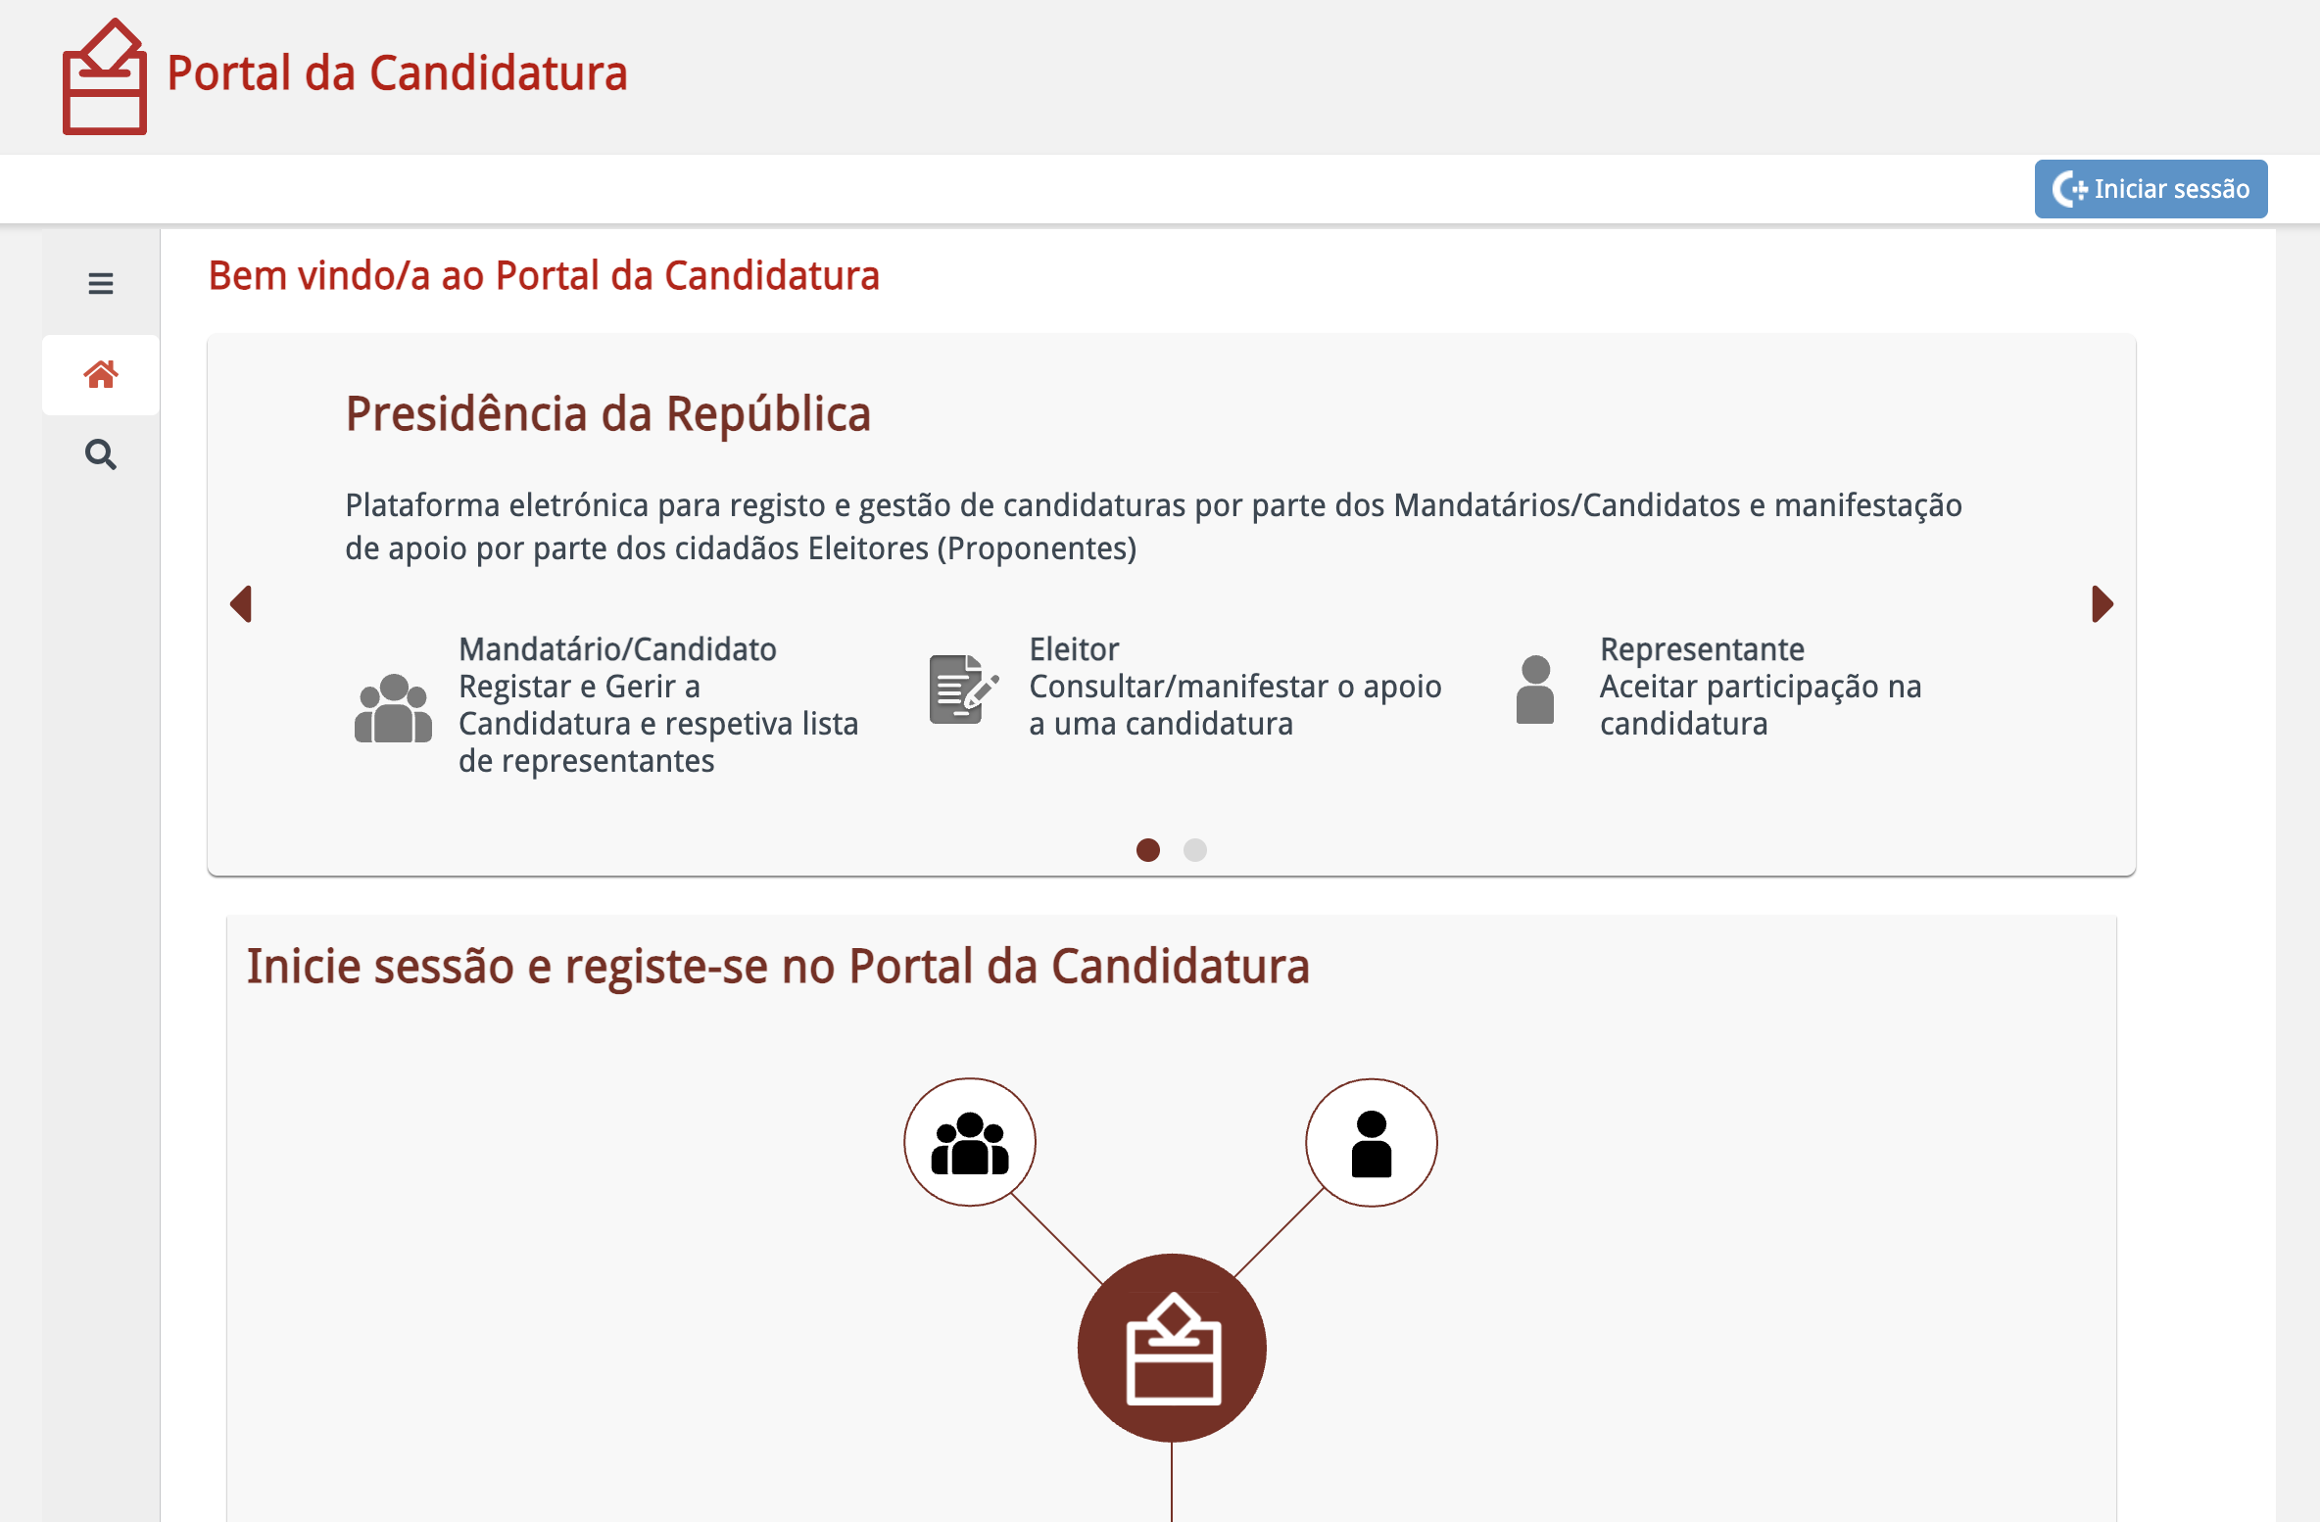Select the Mandatário/Candidato group icon
The width and height of the screenshot is (2320, 1522).
pos(393,708)
